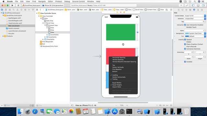Viewport: 207px width, 116px height.
Task: Enable Multiple Touch checkbox
Action: tap(185, 27)
